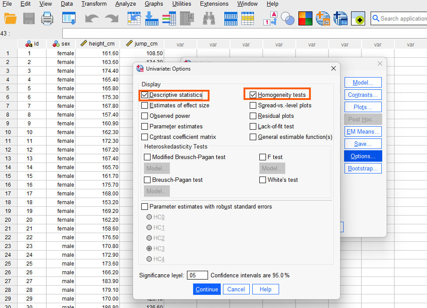Uncheck Descriptive statistics checkbox

coord(145,95)
